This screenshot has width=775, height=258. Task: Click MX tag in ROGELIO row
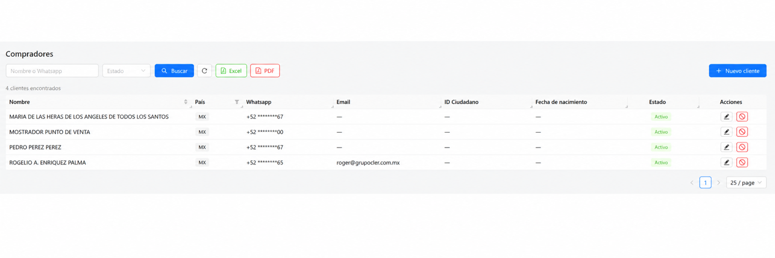coord(202,162)
